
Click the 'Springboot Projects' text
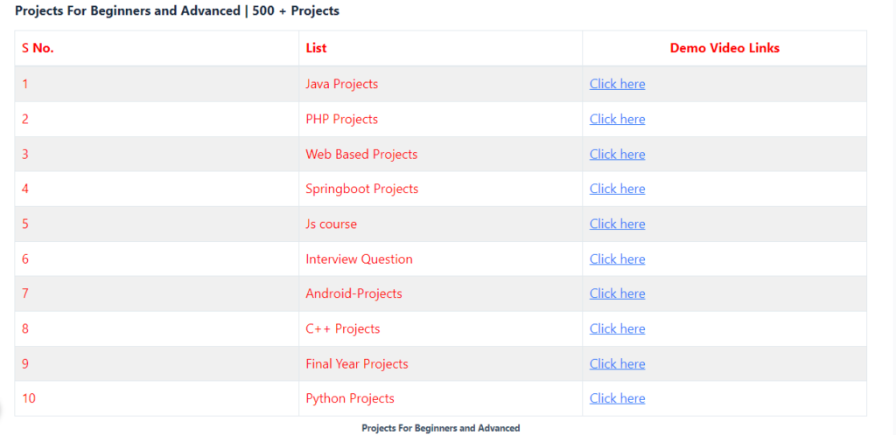[361, 189]
